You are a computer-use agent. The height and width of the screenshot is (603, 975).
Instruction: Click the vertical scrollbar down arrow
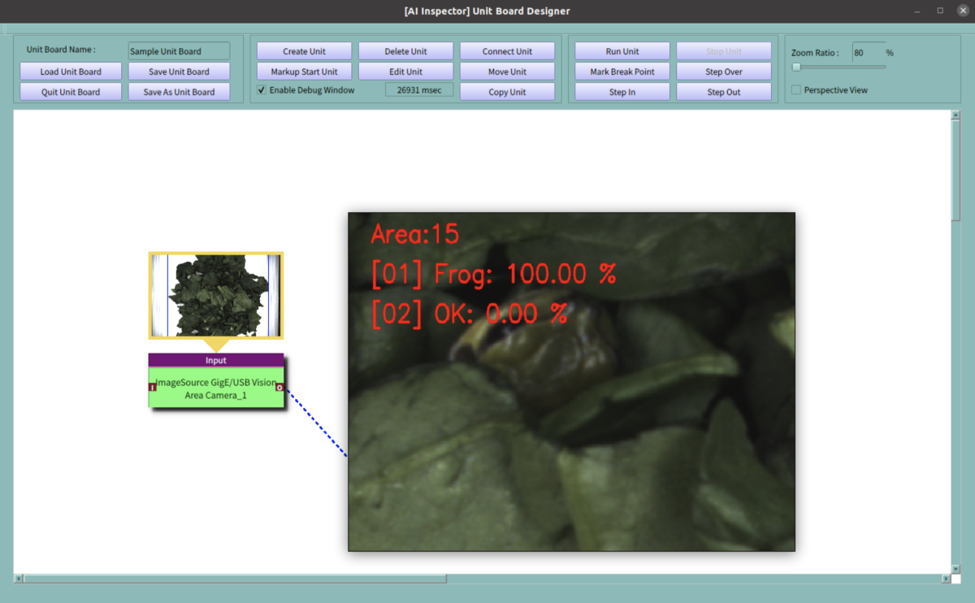click(955, 568)
